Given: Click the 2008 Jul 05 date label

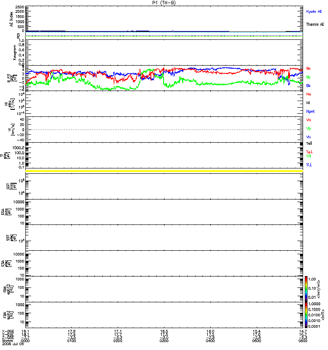Looking at the screenshot, I should pyautogui.click(x=11, y=344).
